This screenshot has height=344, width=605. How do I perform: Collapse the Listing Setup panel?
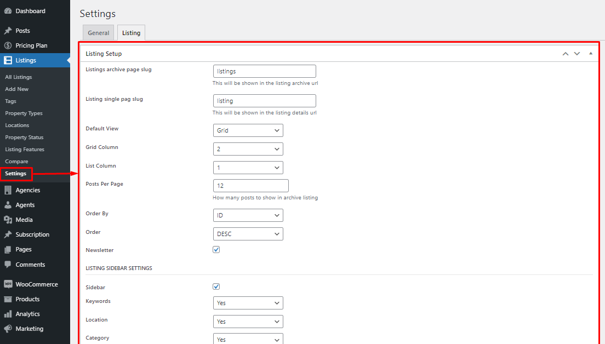(x=591, y=53)
